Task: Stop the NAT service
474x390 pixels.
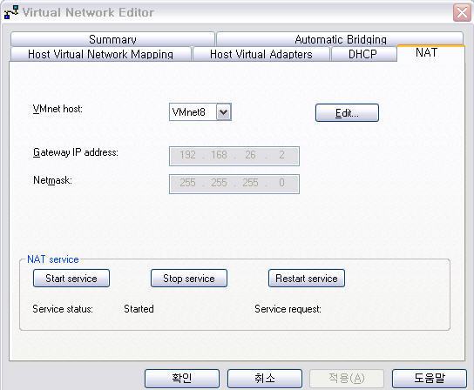Action: point(189,279)
